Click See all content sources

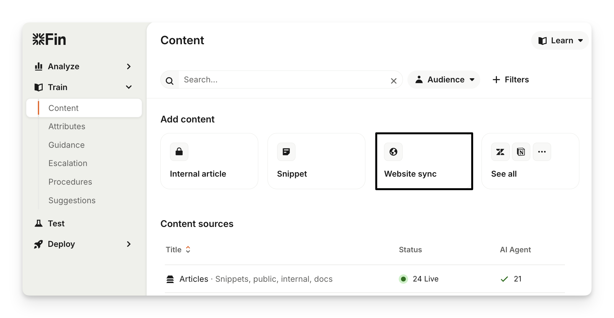point(504,174)
